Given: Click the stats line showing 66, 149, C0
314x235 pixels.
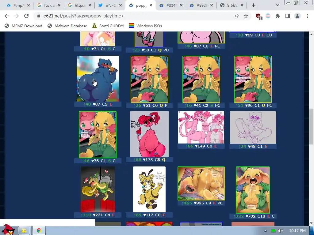Looking at the screenshot, I should (x=201, y=146).
